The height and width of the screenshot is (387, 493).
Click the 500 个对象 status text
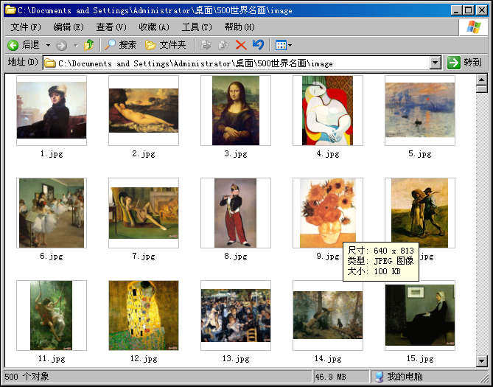tap(27, 377)
